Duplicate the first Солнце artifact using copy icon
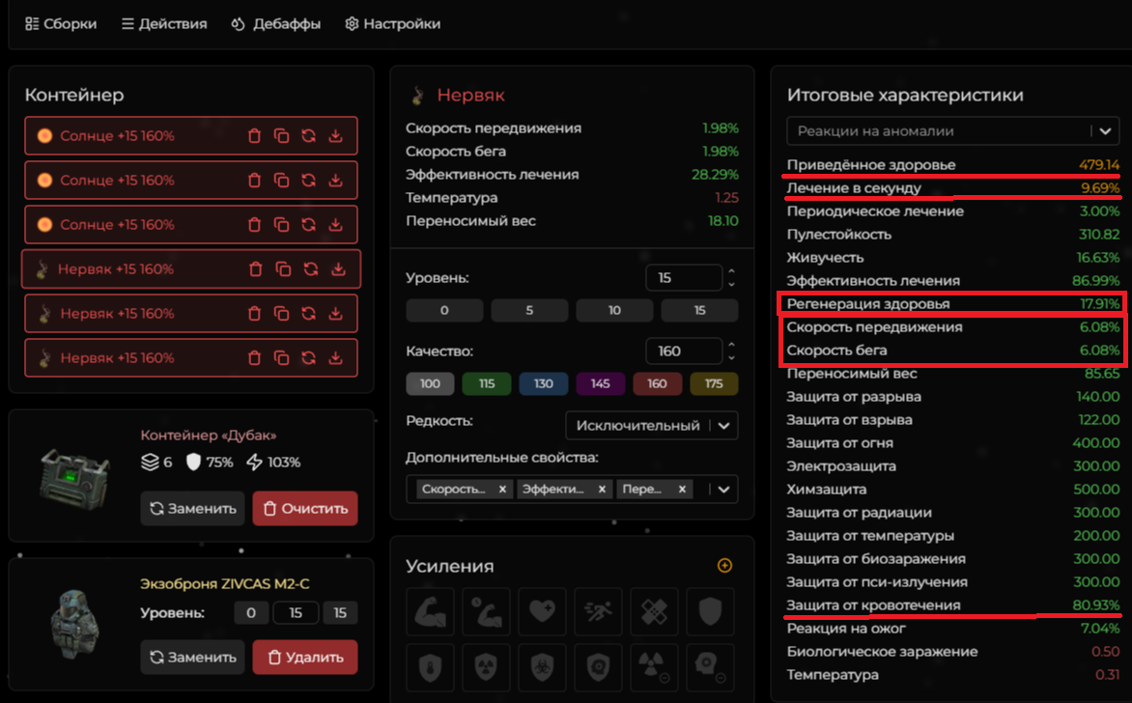Screen dimensions: 1132x703 click(281, 136)
